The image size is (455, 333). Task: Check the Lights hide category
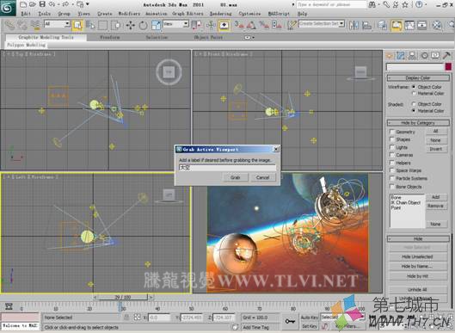pyautogui.click(x=391, y=147)
